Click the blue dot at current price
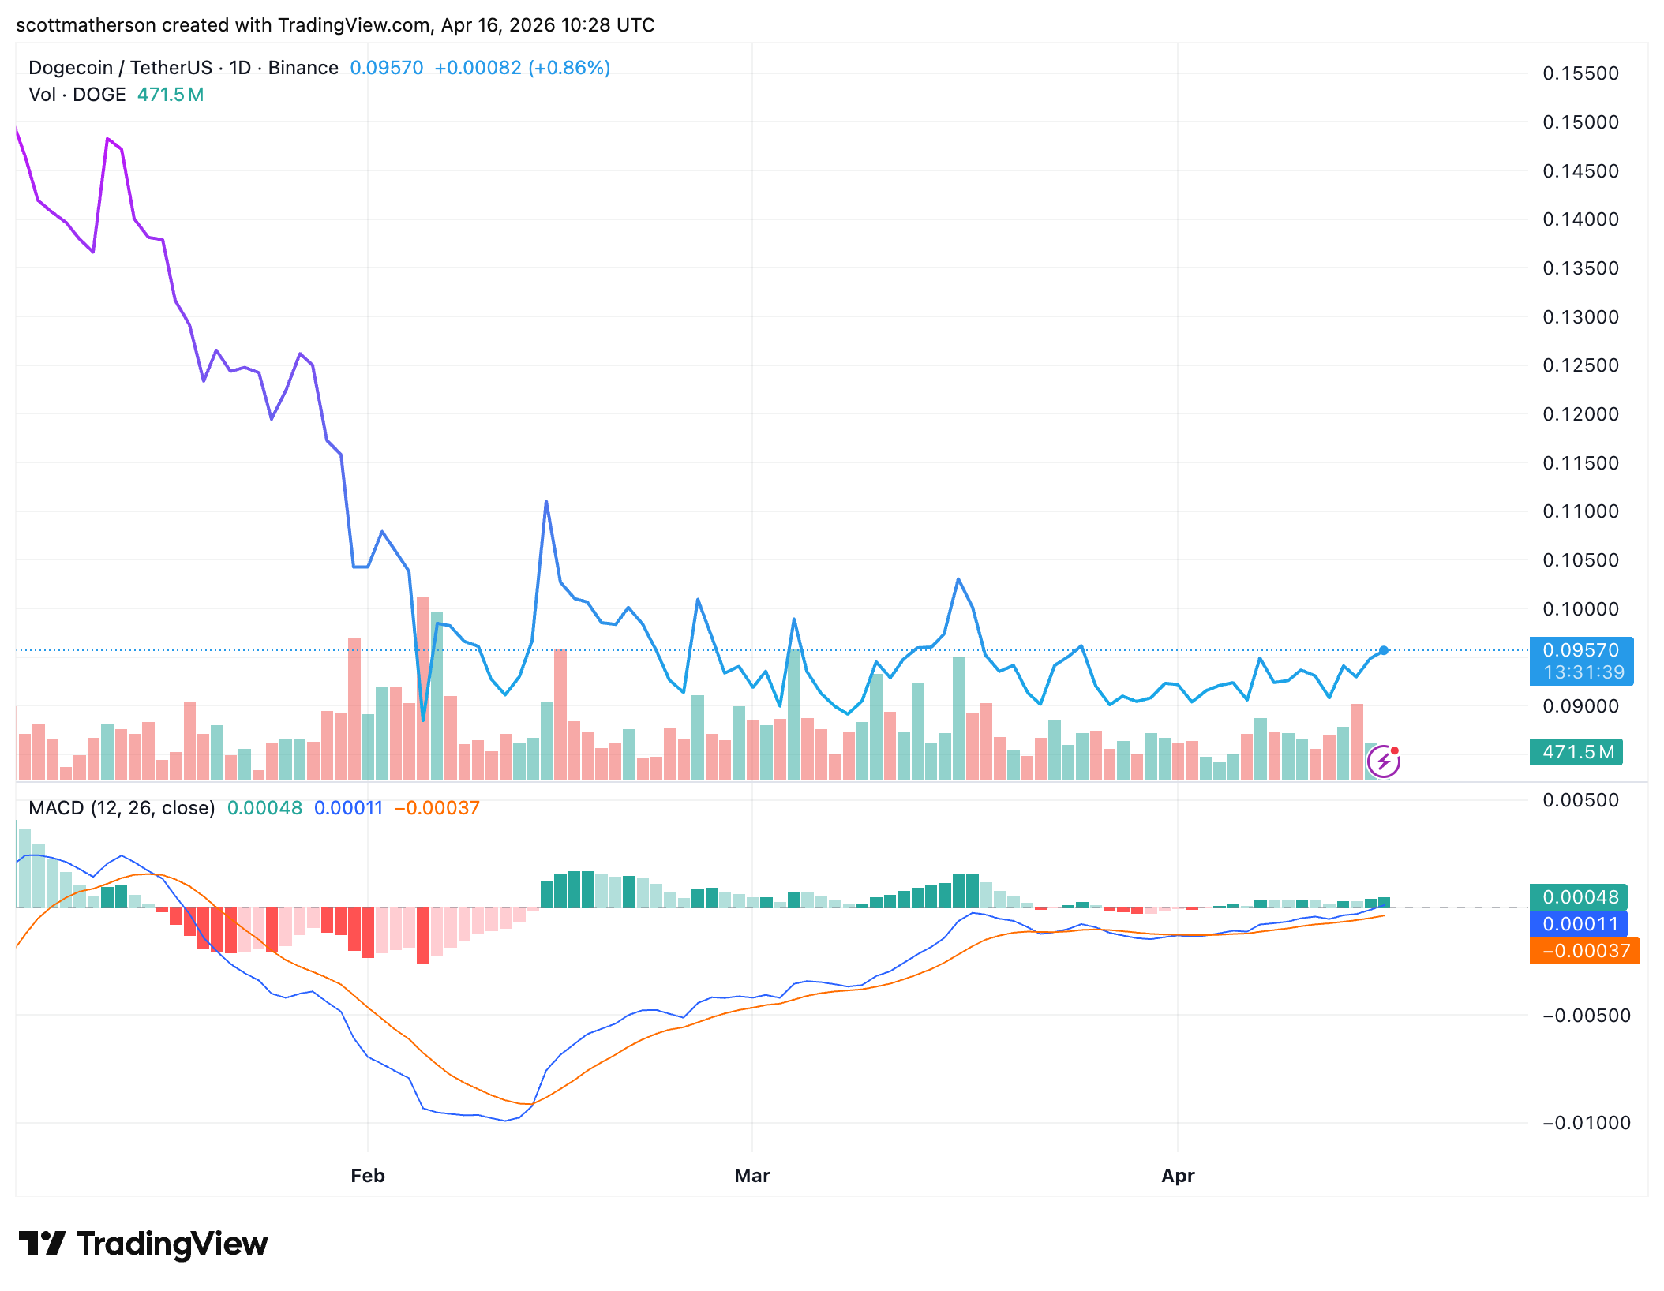The height and width of the screenshot is (1291, 1664). (x=1383, y=650)
